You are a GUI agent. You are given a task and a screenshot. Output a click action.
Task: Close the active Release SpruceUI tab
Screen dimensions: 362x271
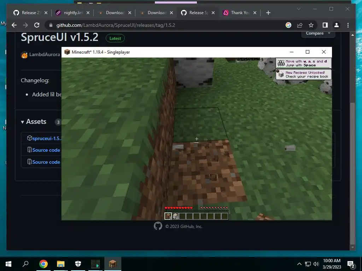(213, 13)
